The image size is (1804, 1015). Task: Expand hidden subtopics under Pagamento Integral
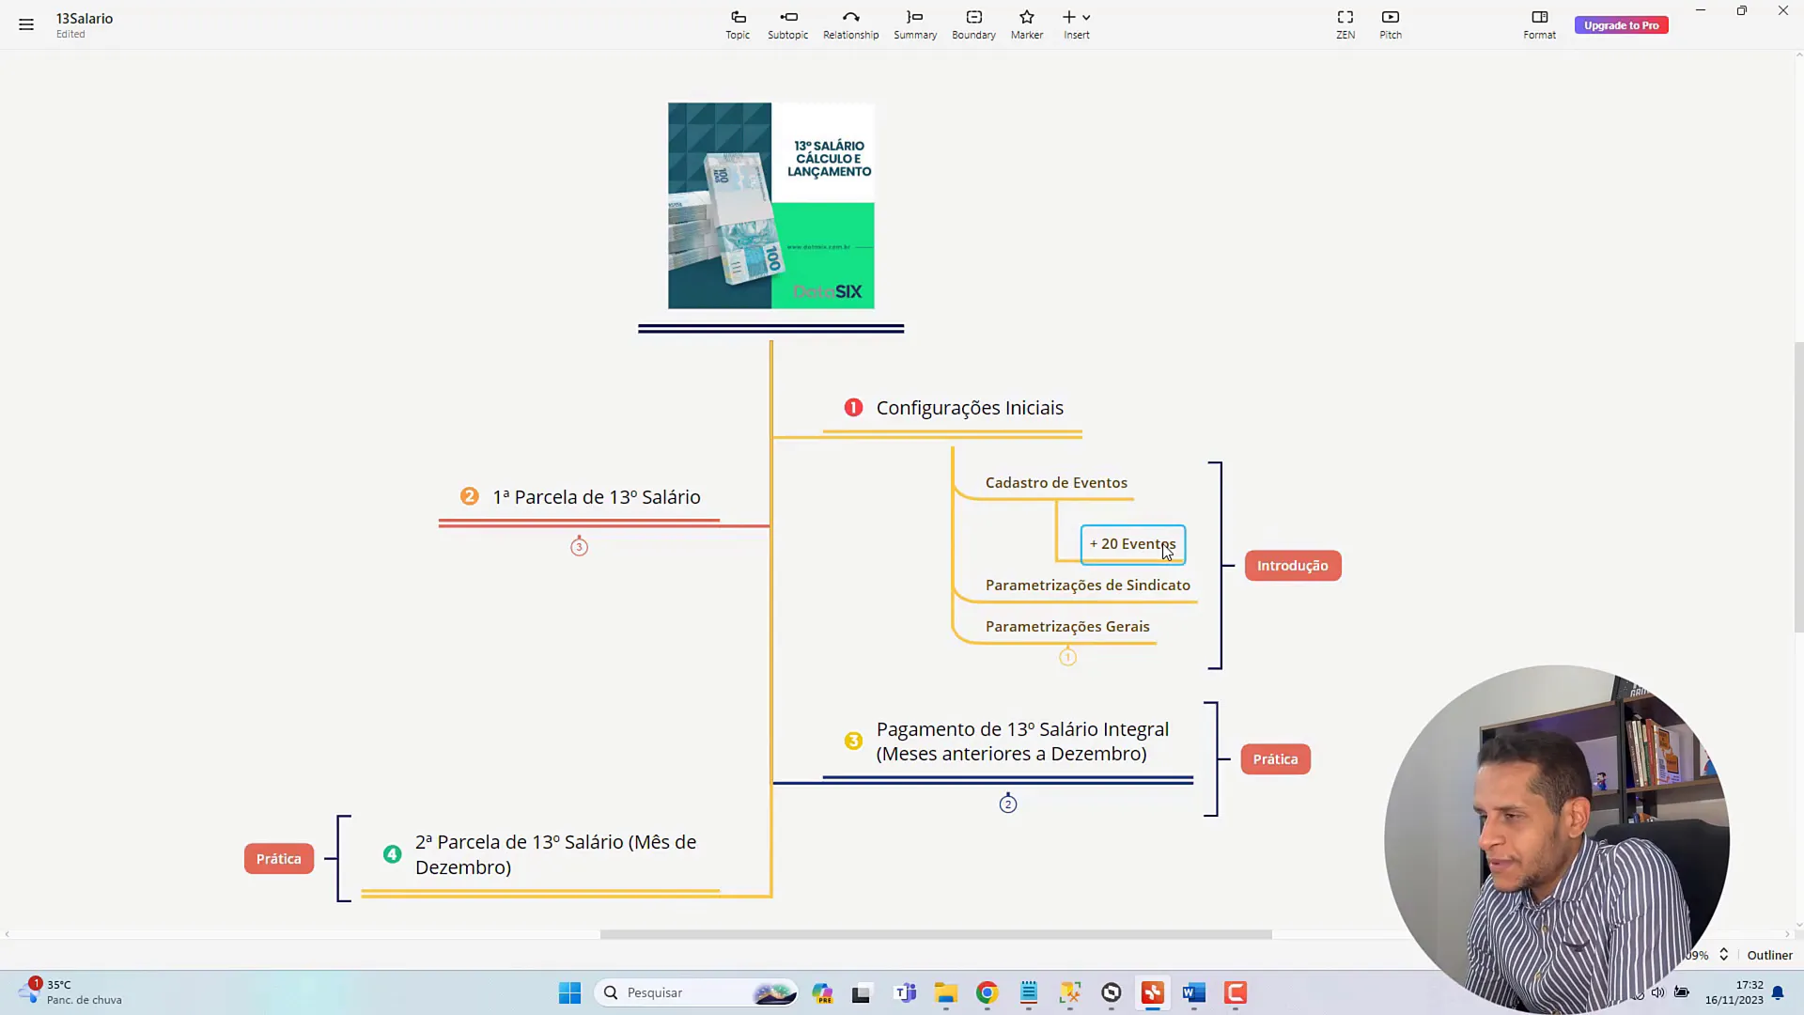click(1008, 804)
